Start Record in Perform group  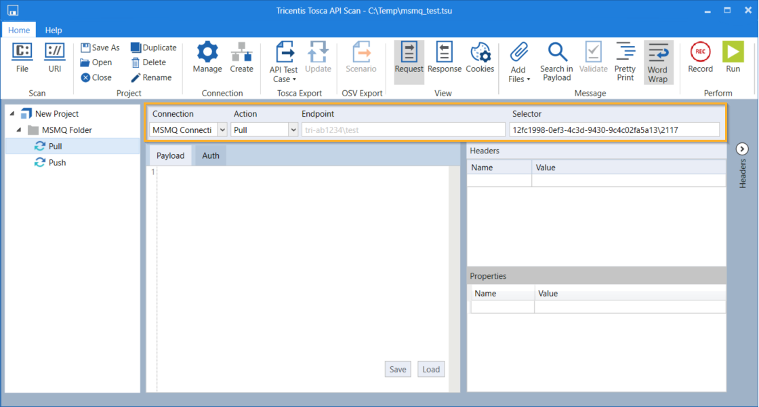pos(700,58)
